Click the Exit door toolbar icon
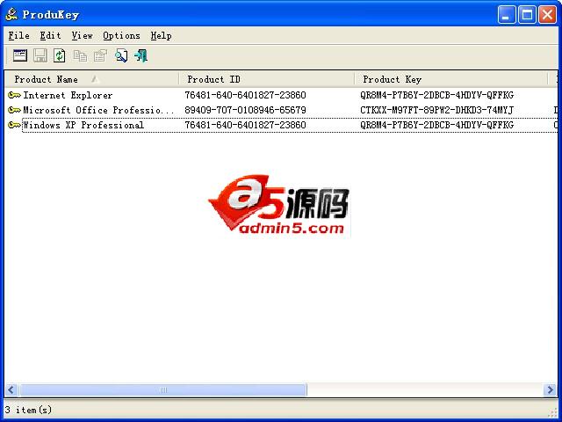 click(x=140, y=55)
